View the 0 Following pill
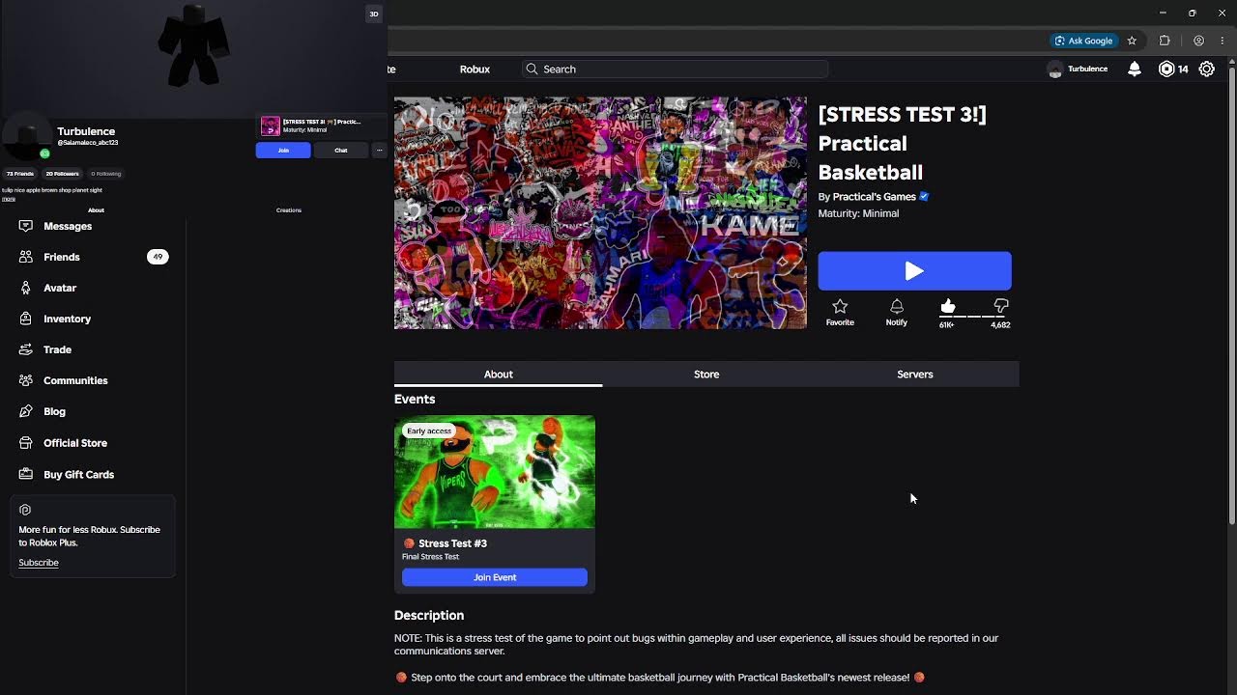The height and width of the screenshot is (695, 1237). coord(106,174)
